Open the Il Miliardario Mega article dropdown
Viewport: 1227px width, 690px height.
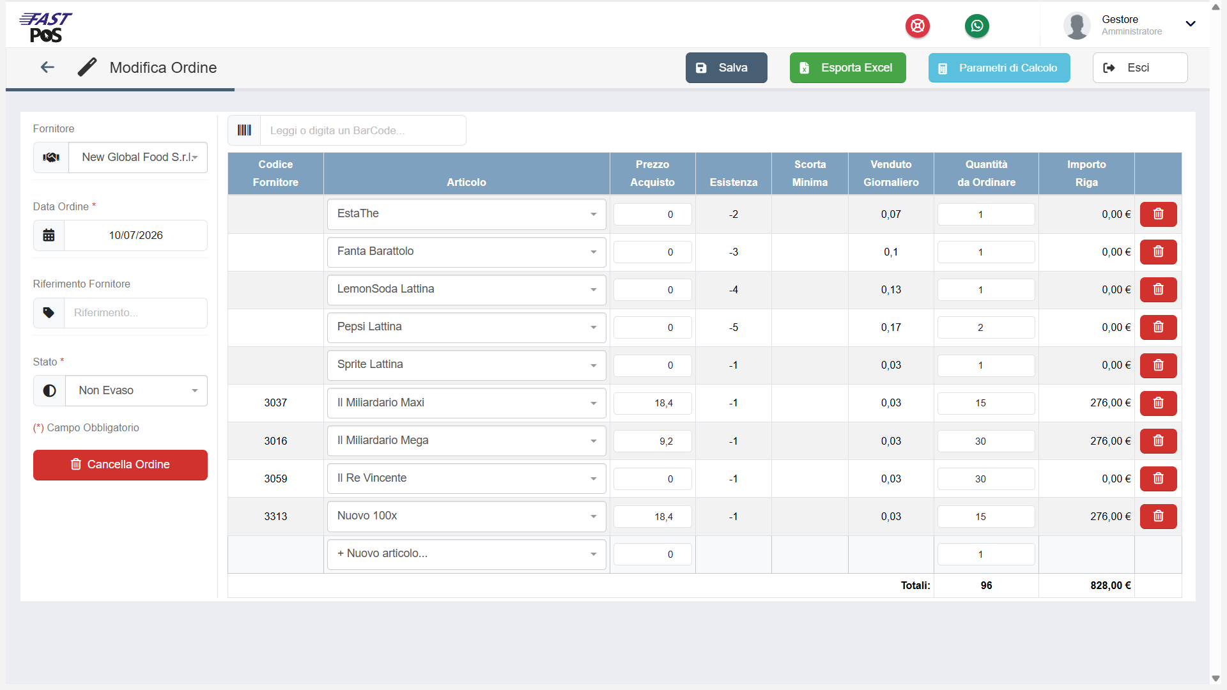pyautogui.click(x=467, y=441)
